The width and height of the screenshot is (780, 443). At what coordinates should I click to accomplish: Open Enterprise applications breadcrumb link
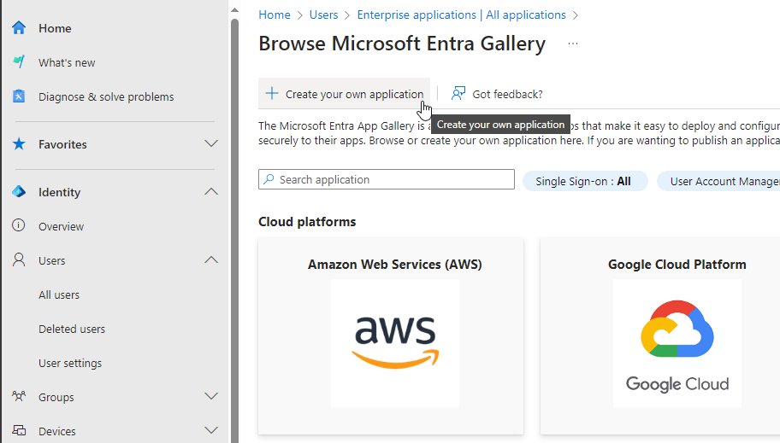pyautogui.click(x=461, y=15)
